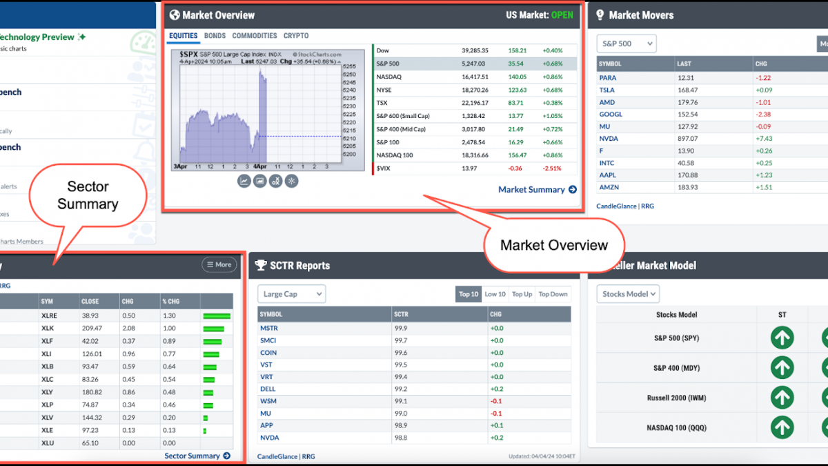Viewport: 828px width, 466px height.
Task: Open the DELL symbol link in SCTR Reports
Action: (268, 389)
